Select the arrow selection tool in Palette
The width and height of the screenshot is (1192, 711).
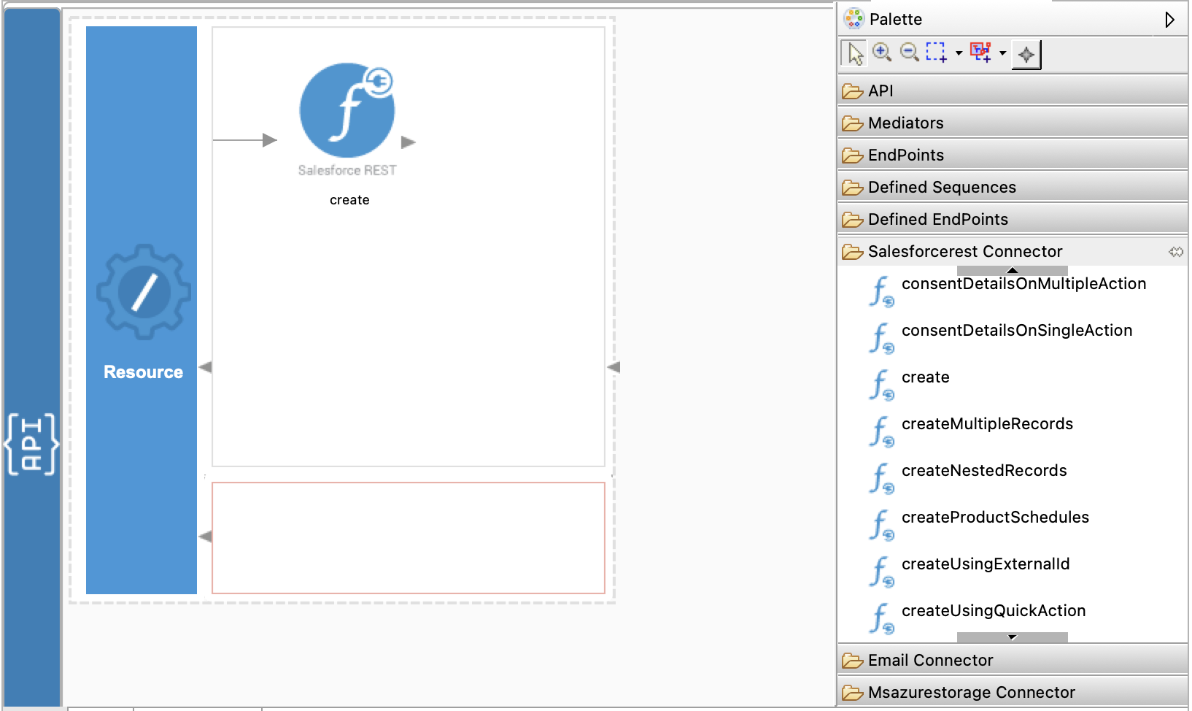pyautogui.click(x=854, y=53)
